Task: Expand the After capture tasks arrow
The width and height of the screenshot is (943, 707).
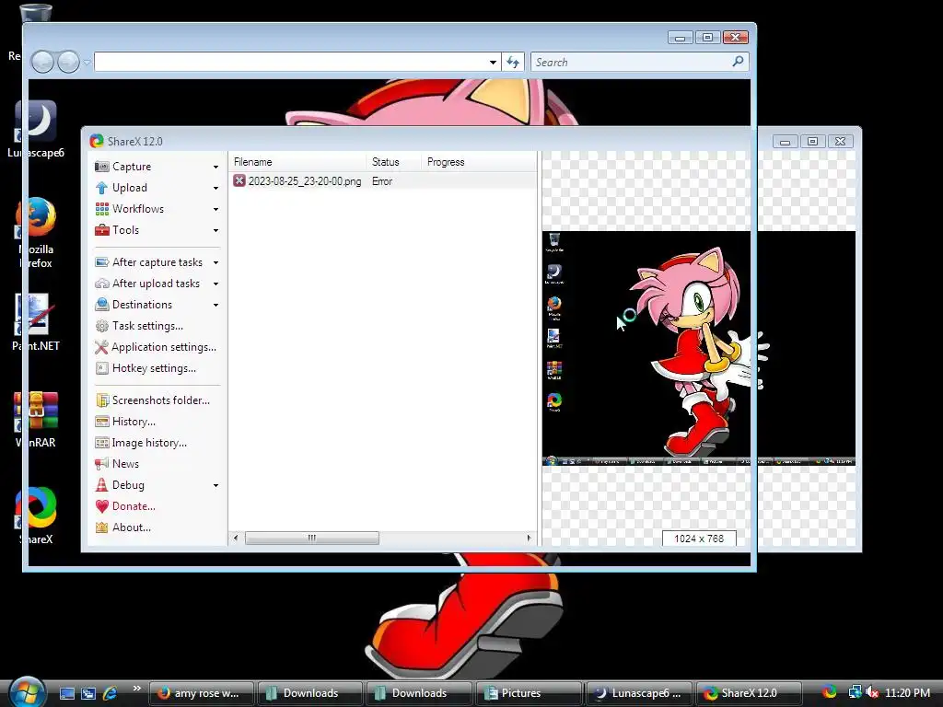Action: tap(215, 262)
